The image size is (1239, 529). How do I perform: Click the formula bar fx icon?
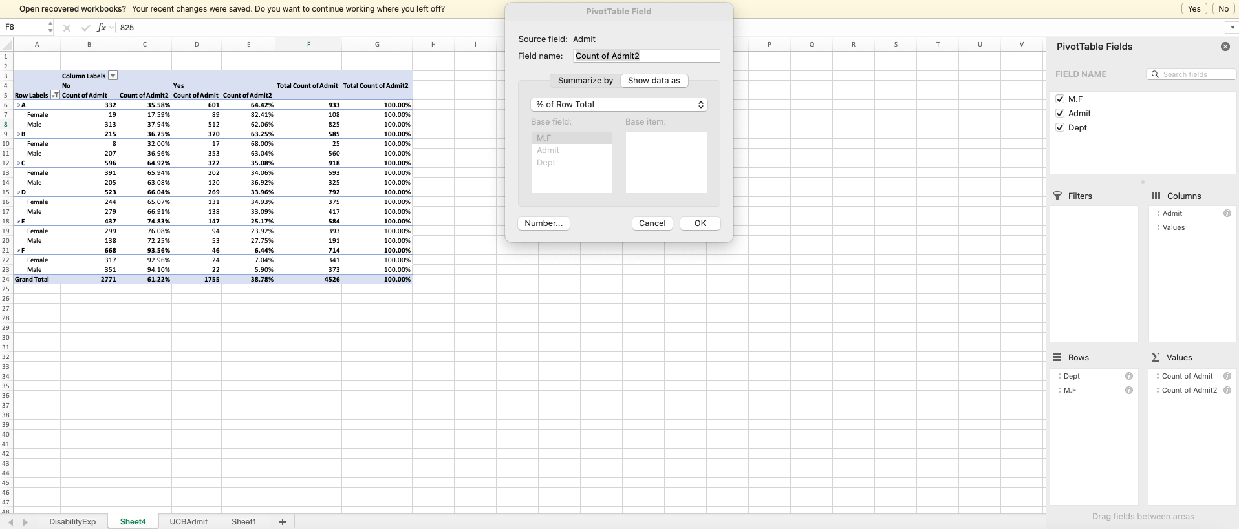coord(102,28)
